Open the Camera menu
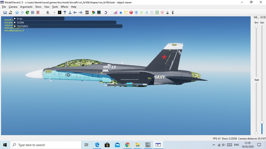This screenshot has height=149, width=266. [x=13, y=7]
